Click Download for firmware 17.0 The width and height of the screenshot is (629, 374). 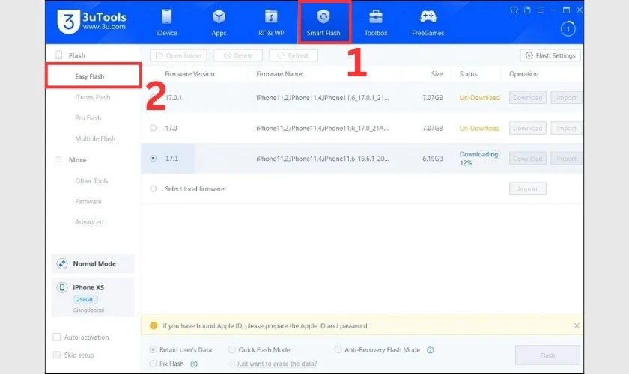coord(527,128)
